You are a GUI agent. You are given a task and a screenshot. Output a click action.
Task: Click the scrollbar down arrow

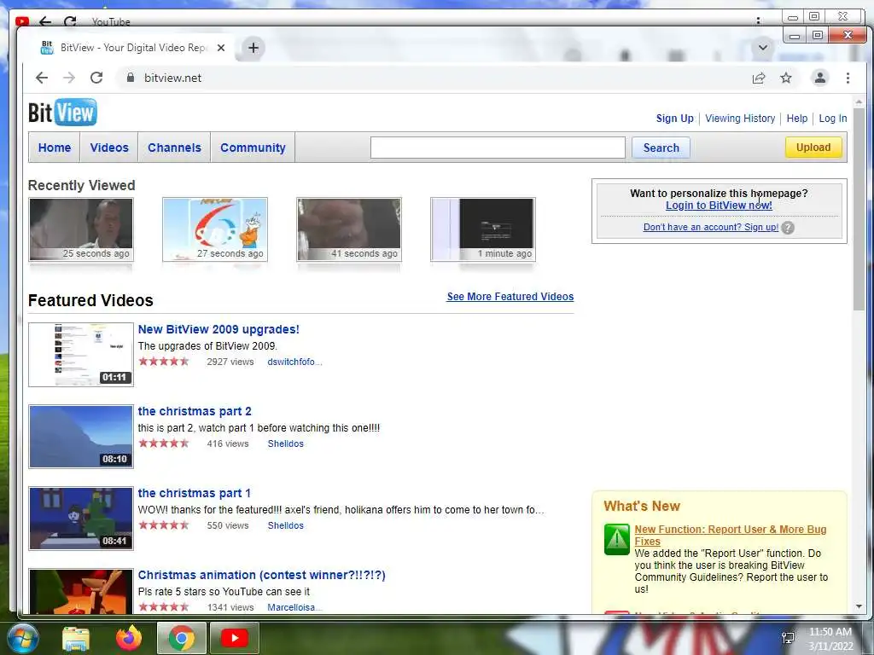[x=859, y=606]
